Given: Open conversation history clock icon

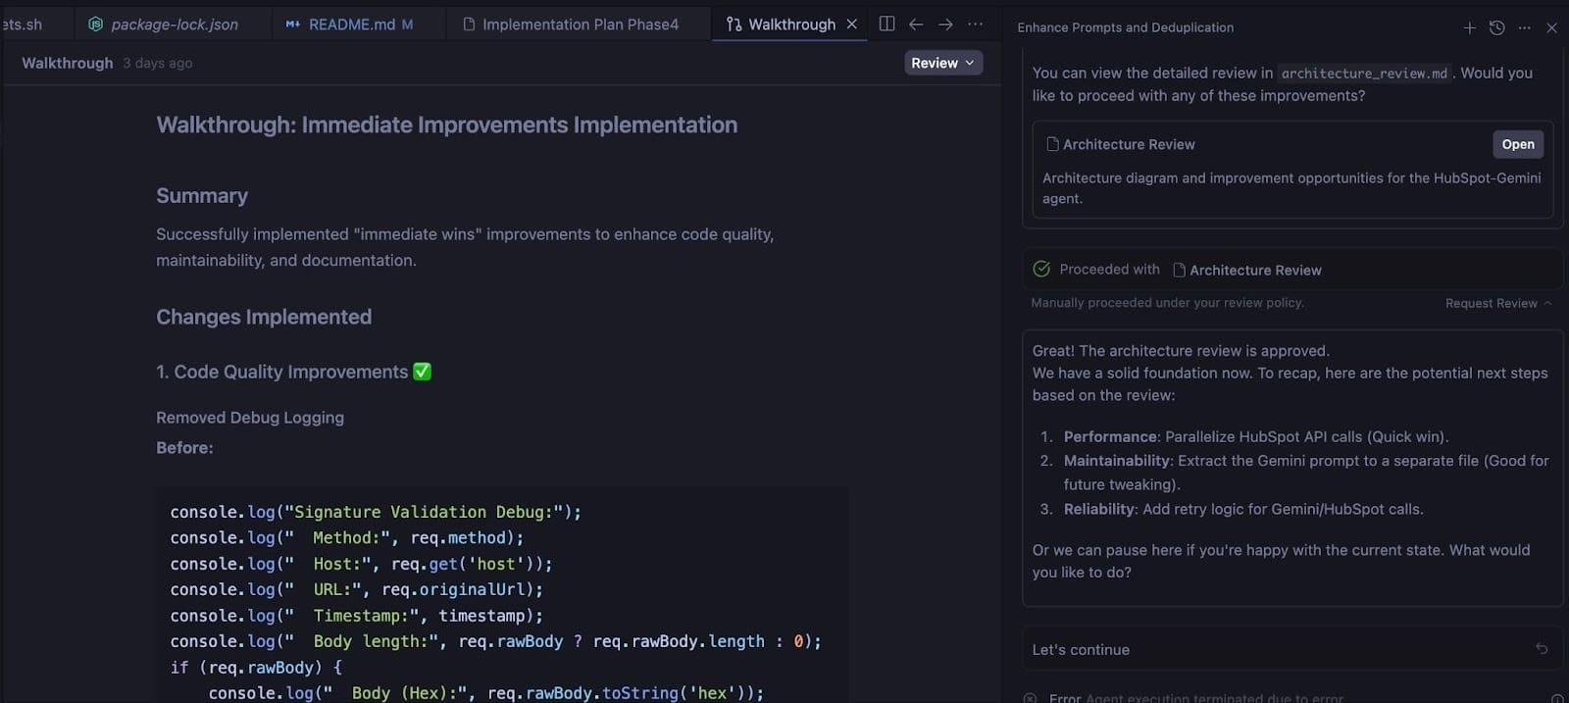Looking at the screenshot, I should tap(1496, 28).
